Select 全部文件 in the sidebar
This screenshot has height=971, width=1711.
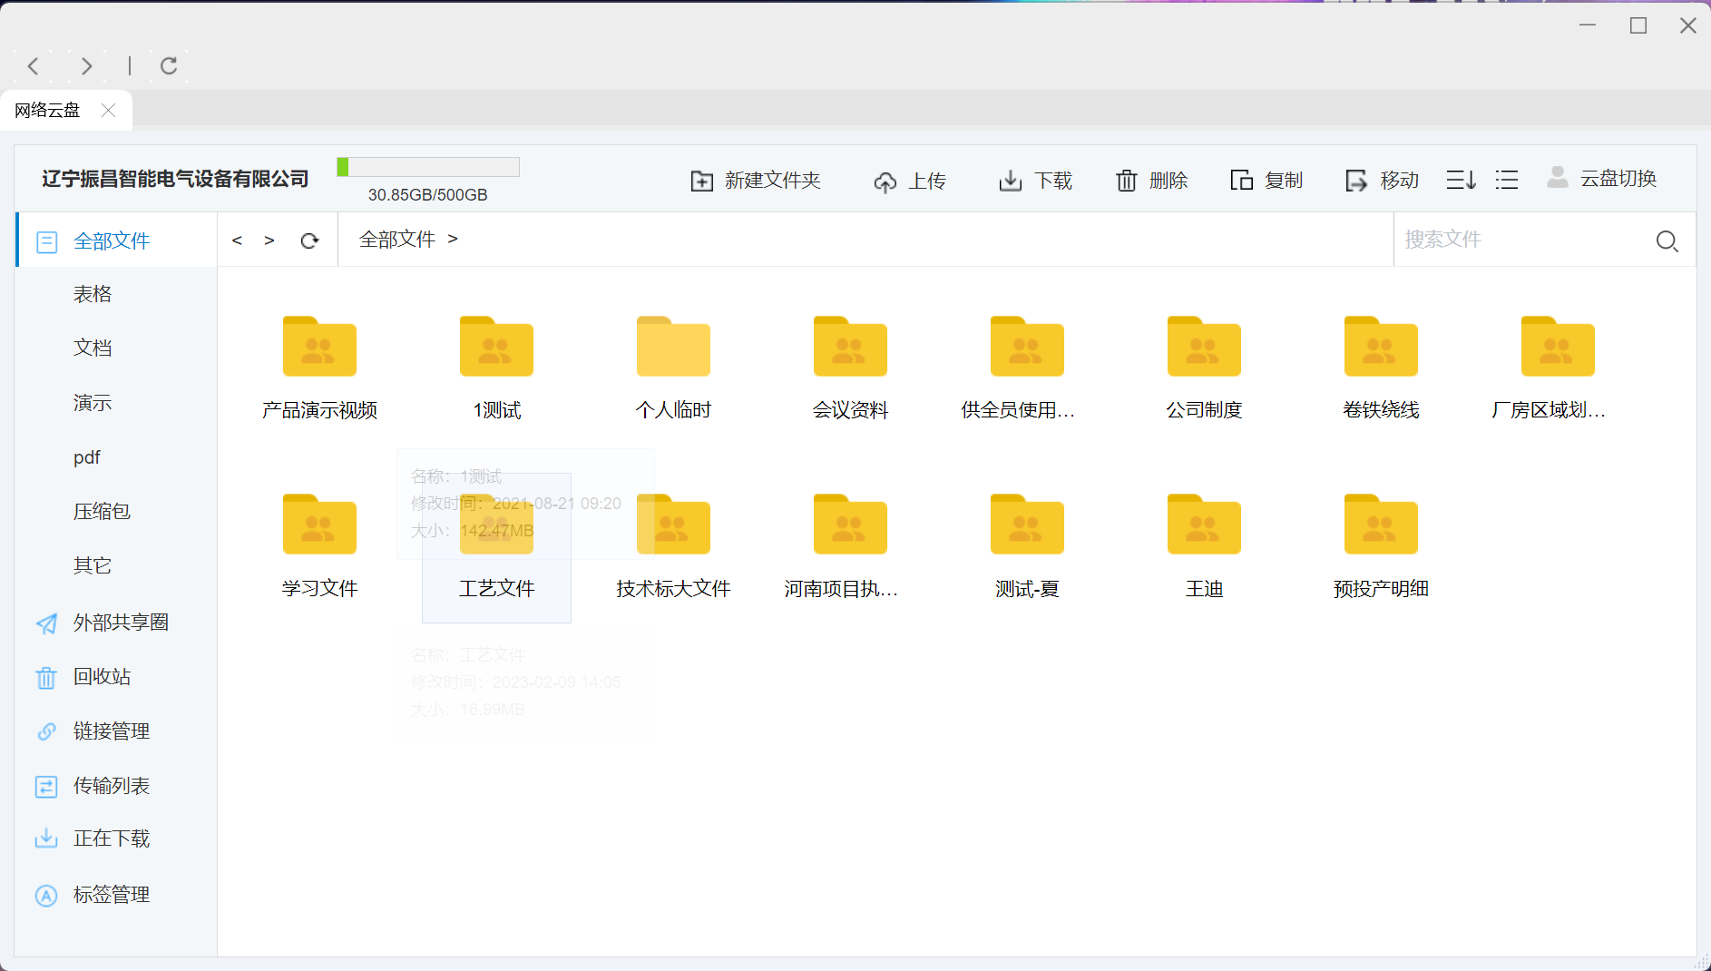[x=112, y=240]
